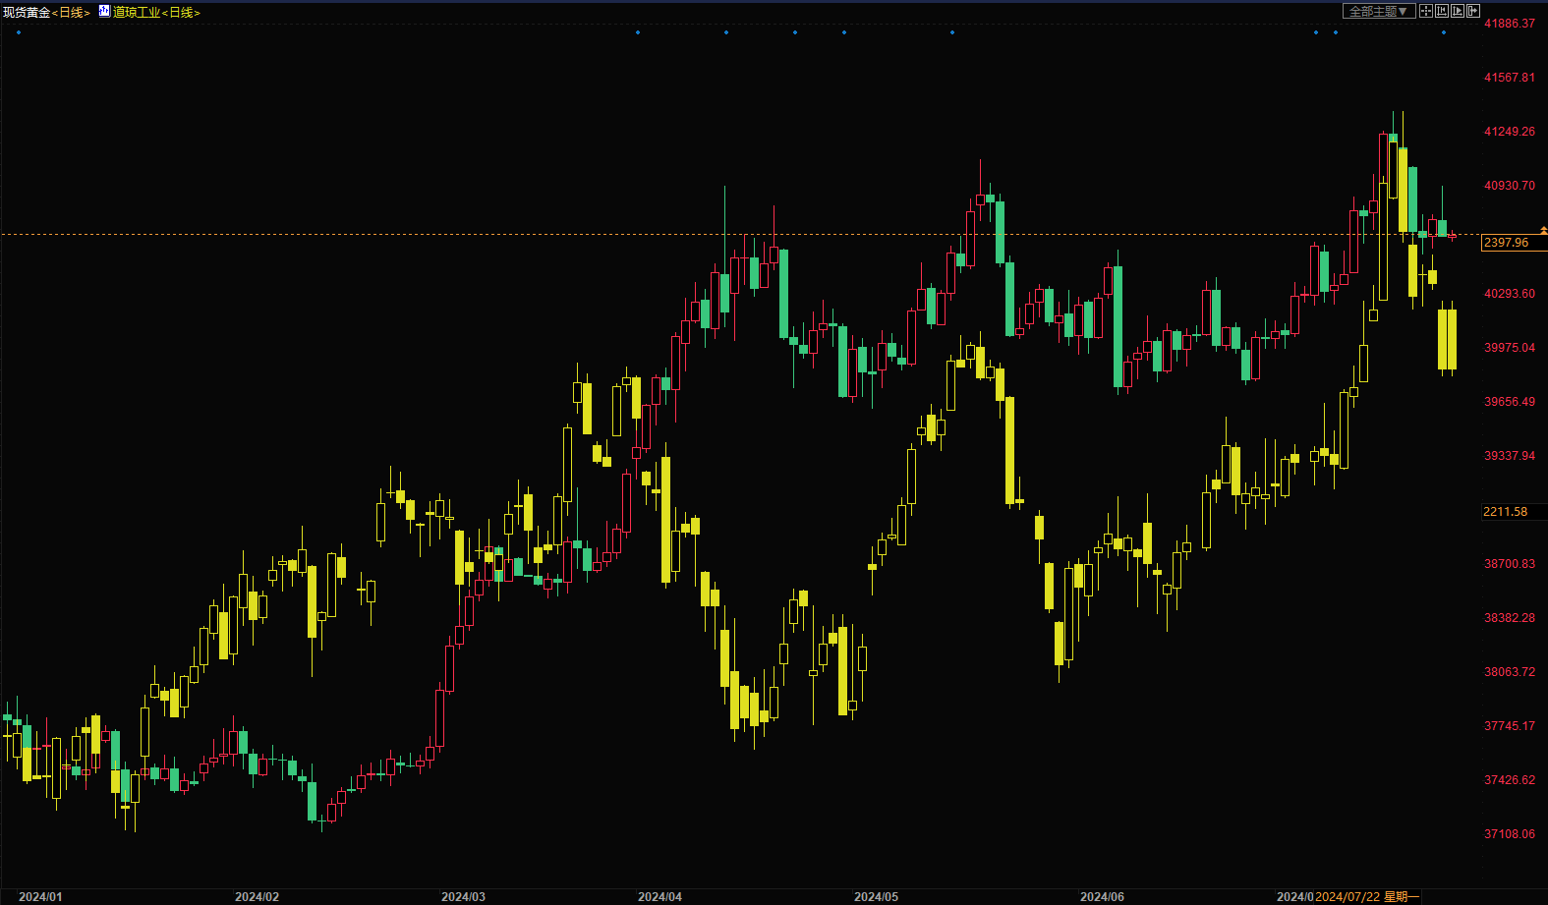Viewport: 1548px width, 905px height.
Task: Click the first blue info dot top-left
Action: pyautogui.click(x=19, y=32)
